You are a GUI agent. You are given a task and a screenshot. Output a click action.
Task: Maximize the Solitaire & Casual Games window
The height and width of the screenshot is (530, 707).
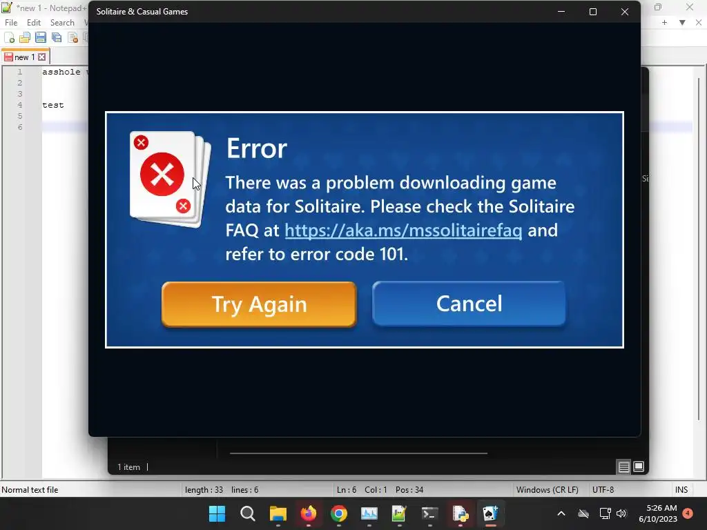tap(593, 12)
